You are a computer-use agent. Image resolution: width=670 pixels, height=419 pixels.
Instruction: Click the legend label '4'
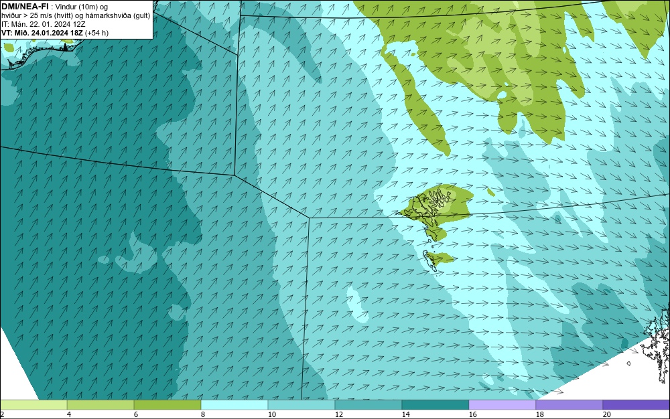(69, 414)
